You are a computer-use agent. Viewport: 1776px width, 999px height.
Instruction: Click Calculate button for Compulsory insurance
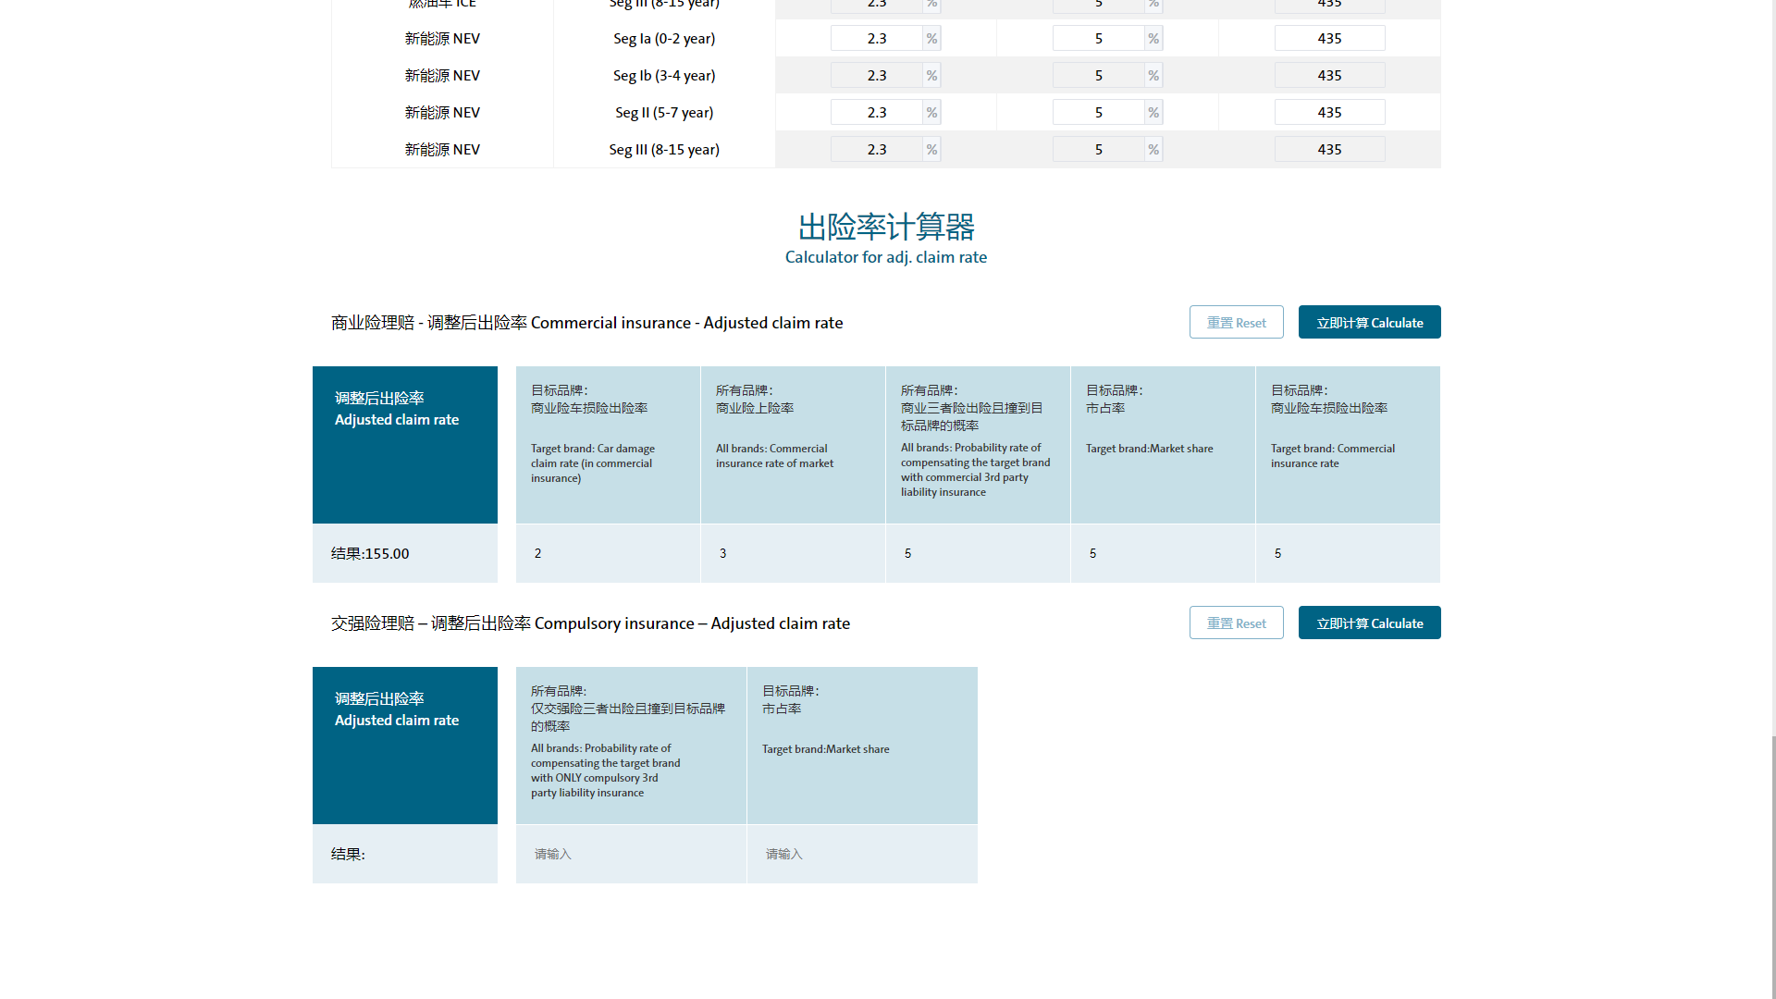tap(1369, 623)
